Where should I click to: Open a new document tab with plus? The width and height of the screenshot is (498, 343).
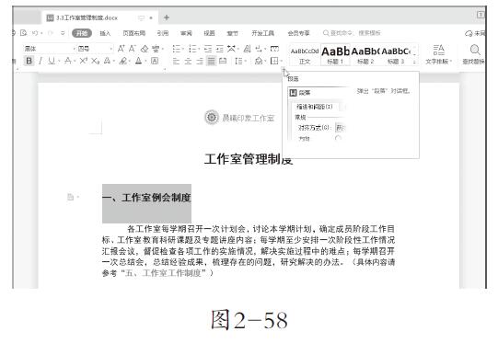point(167,17)
